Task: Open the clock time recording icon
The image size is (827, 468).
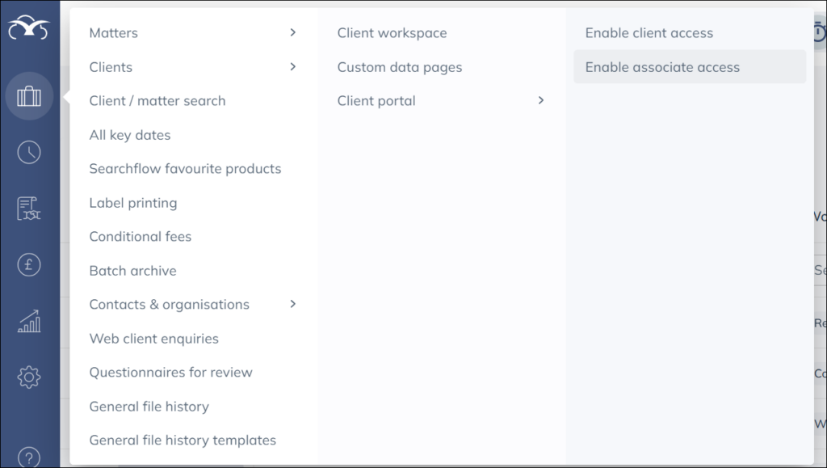Action: tap(29, 152)
